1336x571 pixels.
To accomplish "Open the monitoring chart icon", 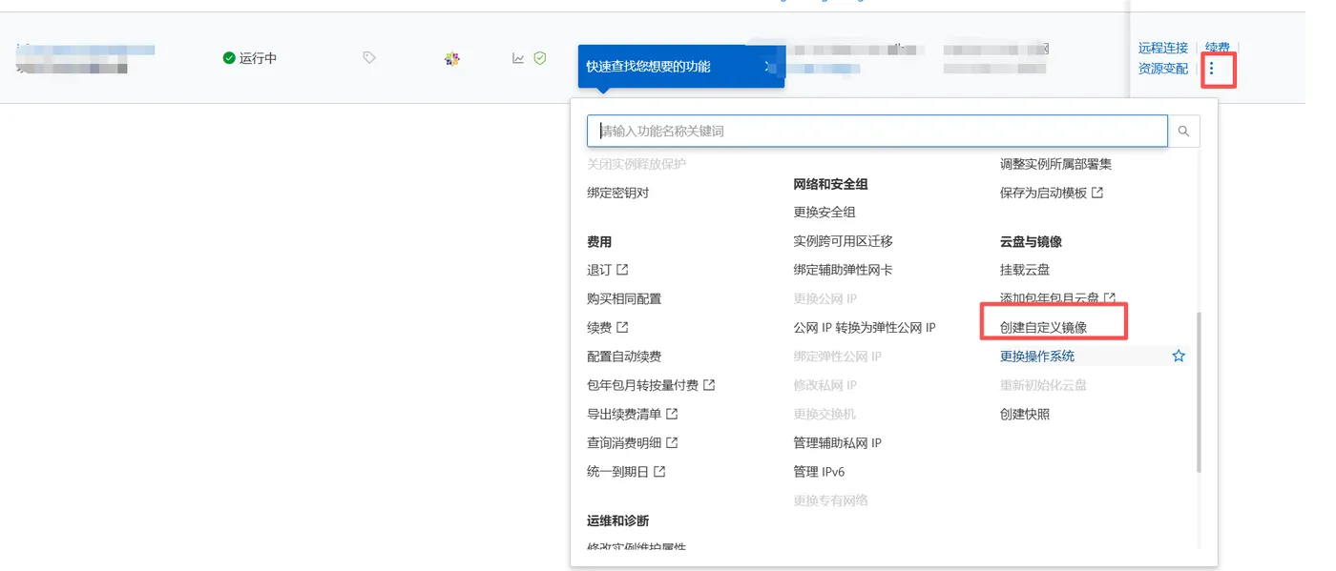I will [x=518, y=58].
